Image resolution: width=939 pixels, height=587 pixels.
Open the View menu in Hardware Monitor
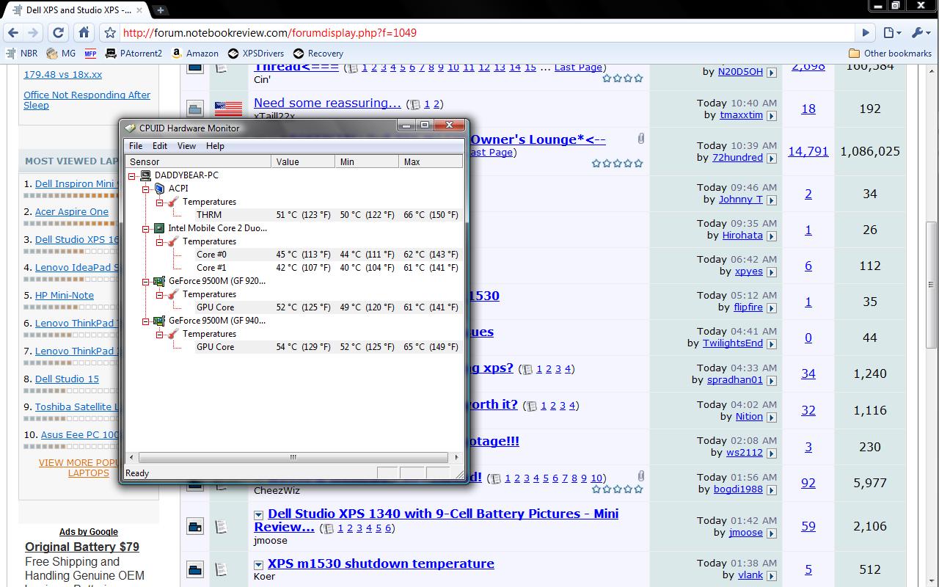(x=186, y=146)
